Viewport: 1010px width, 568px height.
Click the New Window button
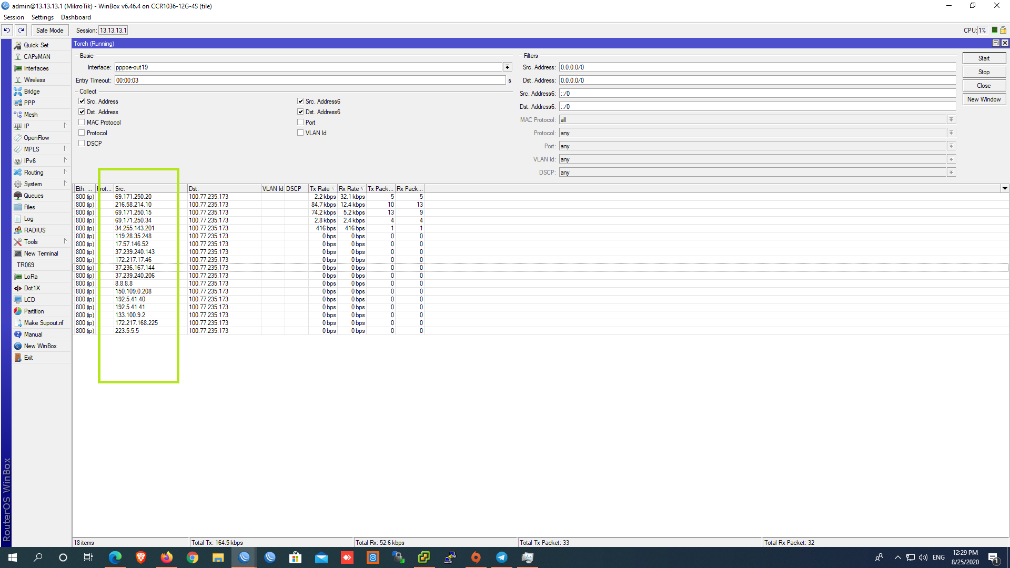click(984, 99)
